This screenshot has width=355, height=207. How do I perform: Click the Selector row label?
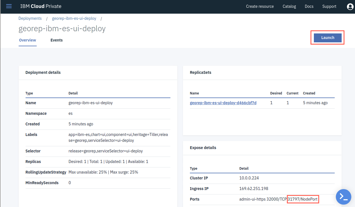[x=33, y=151]
